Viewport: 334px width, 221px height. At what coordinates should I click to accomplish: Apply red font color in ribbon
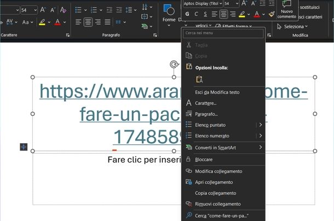pyautogui.click(x=57, y=22)
